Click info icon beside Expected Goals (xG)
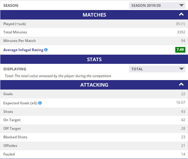Image resolution: width=188 pixels, height=159 pixels. (40, 103)
